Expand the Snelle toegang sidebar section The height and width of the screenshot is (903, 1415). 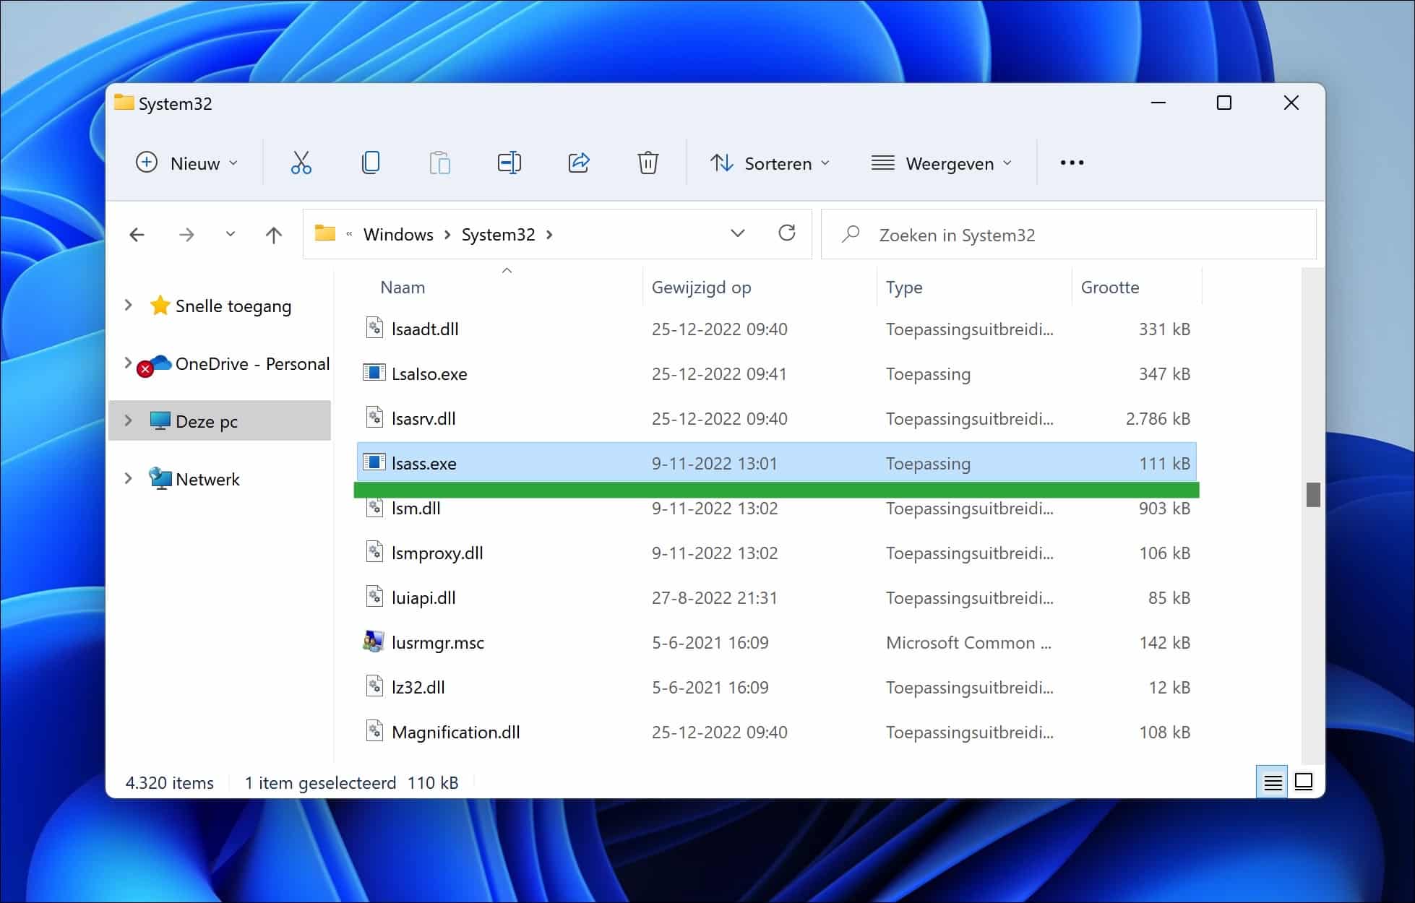point(128,306)
